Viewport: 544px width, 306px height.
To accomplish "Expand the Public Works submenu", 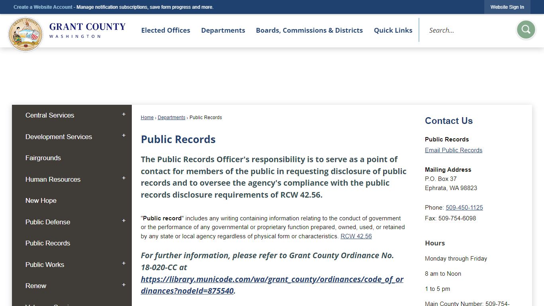I will point(123,264).
